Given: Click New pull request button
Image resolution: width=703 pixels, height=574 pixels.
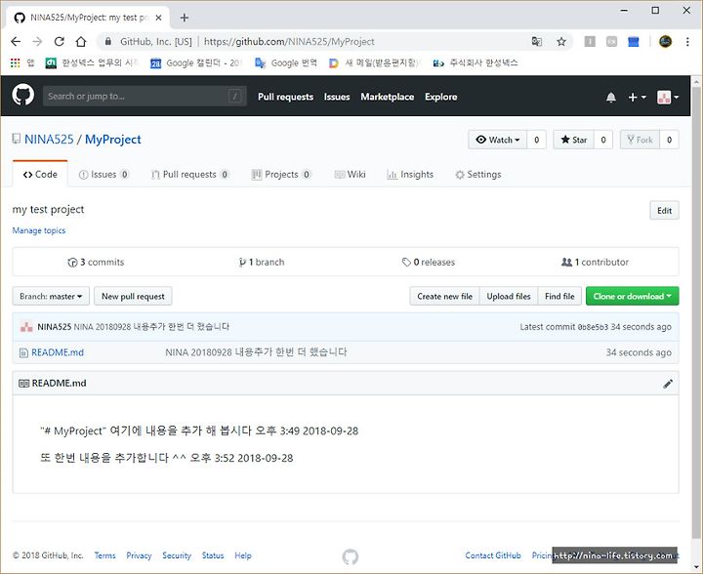Looking at the screenshot, I should click(133, 296).
